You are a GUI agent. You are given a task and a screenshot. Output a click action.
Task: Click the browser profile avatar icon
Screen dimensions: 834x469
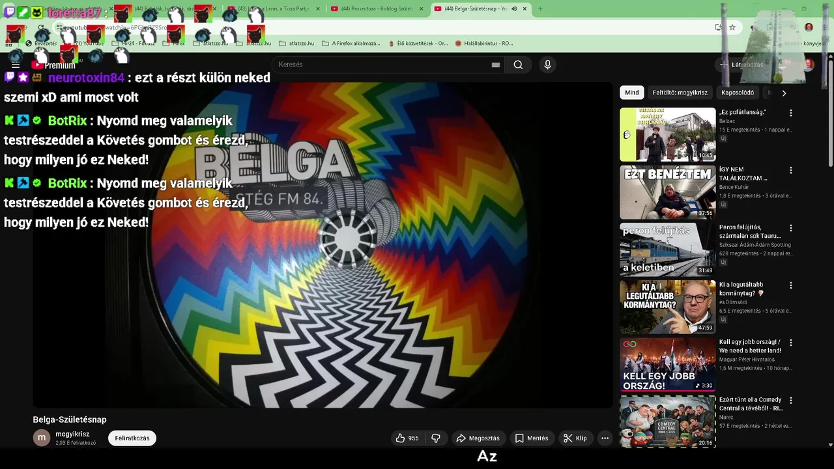point(809,27)
